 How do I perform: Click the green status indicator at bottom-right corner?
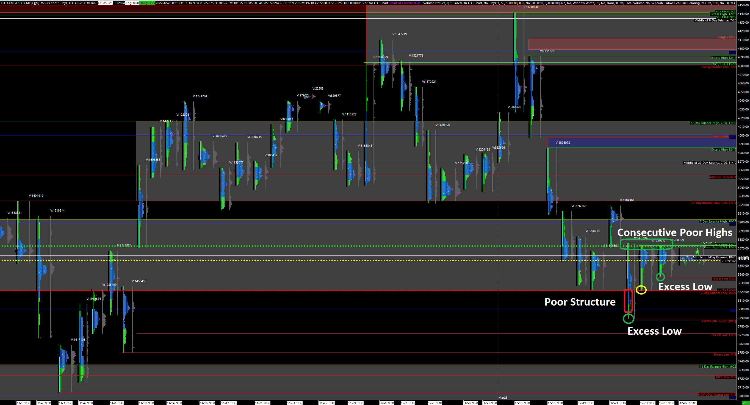(745, 403)
